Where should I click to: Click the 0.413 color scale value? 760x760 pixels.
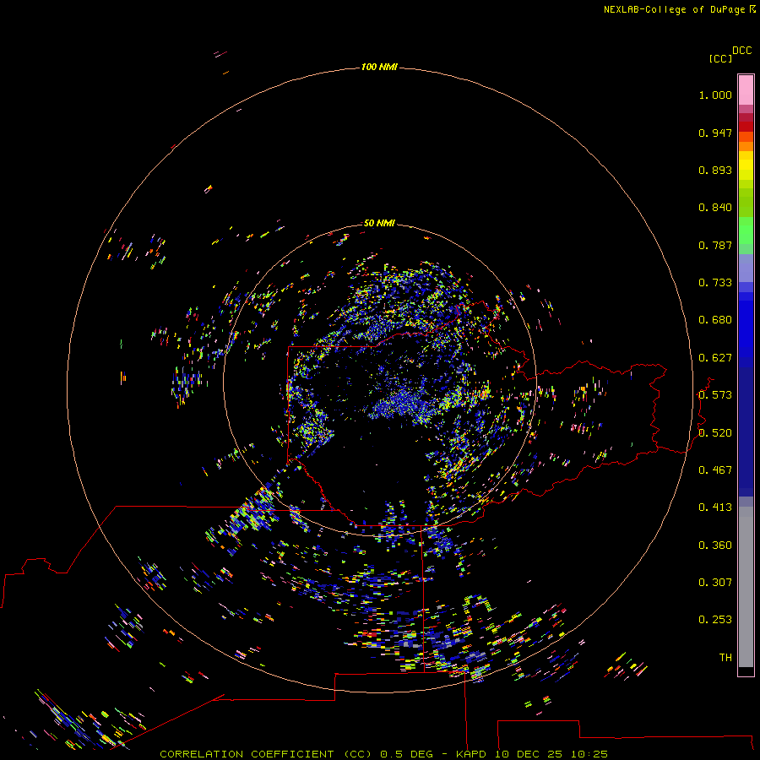coord(715,508)
